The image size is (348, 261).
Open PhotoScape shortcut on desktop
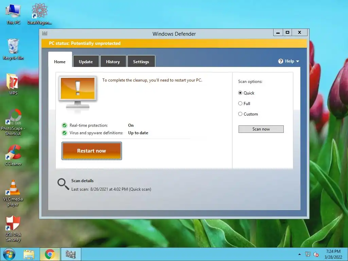point(13,122)
